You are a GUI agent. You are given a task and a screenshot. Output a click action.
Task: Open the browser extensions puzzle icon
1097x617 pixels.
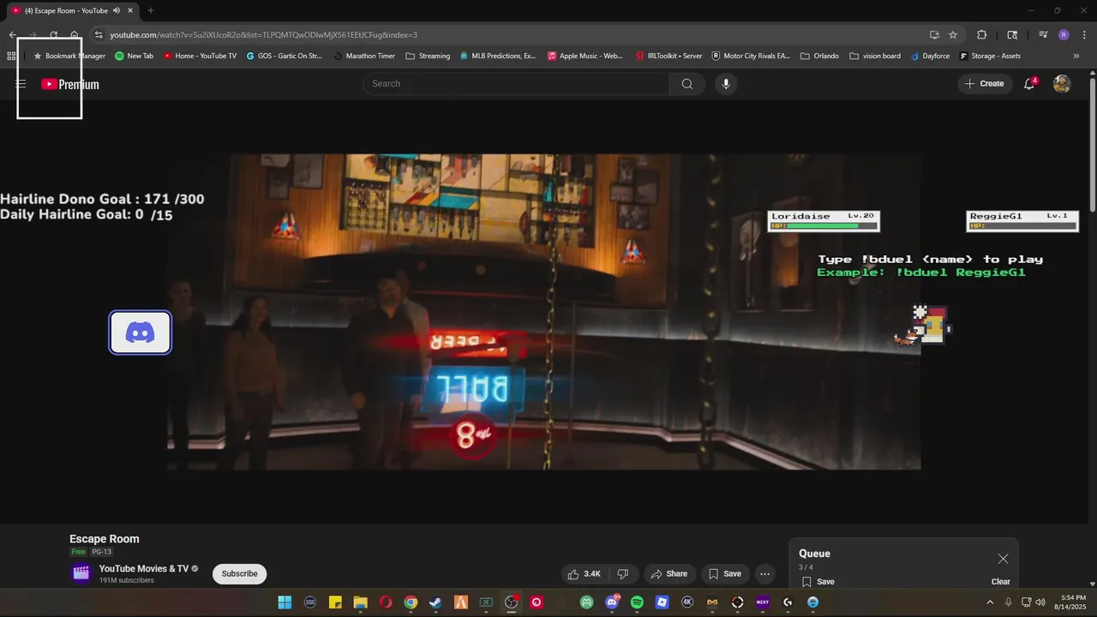tap(982, 35)
